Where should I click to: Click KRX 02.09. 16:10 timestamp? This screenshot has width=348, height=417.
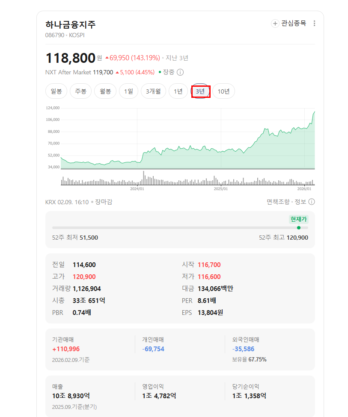(67, 202)
